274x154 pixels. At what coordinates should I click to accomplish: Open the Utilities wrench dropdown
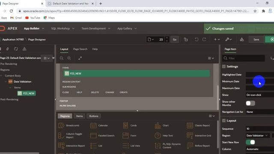(228, 39)
